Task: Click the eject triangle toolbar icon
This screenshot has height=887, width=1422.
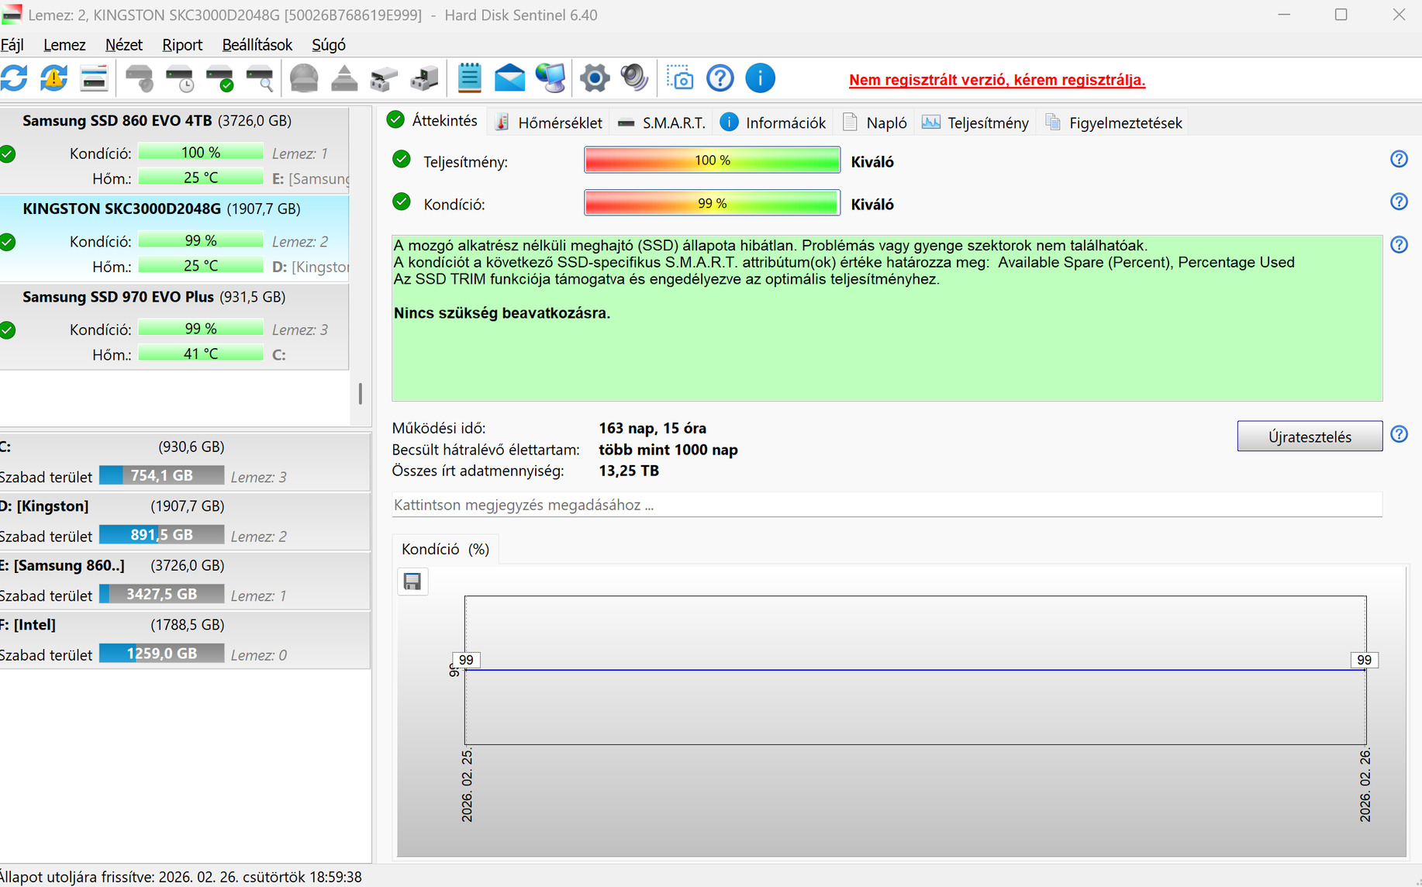Action: pos(344,78)
